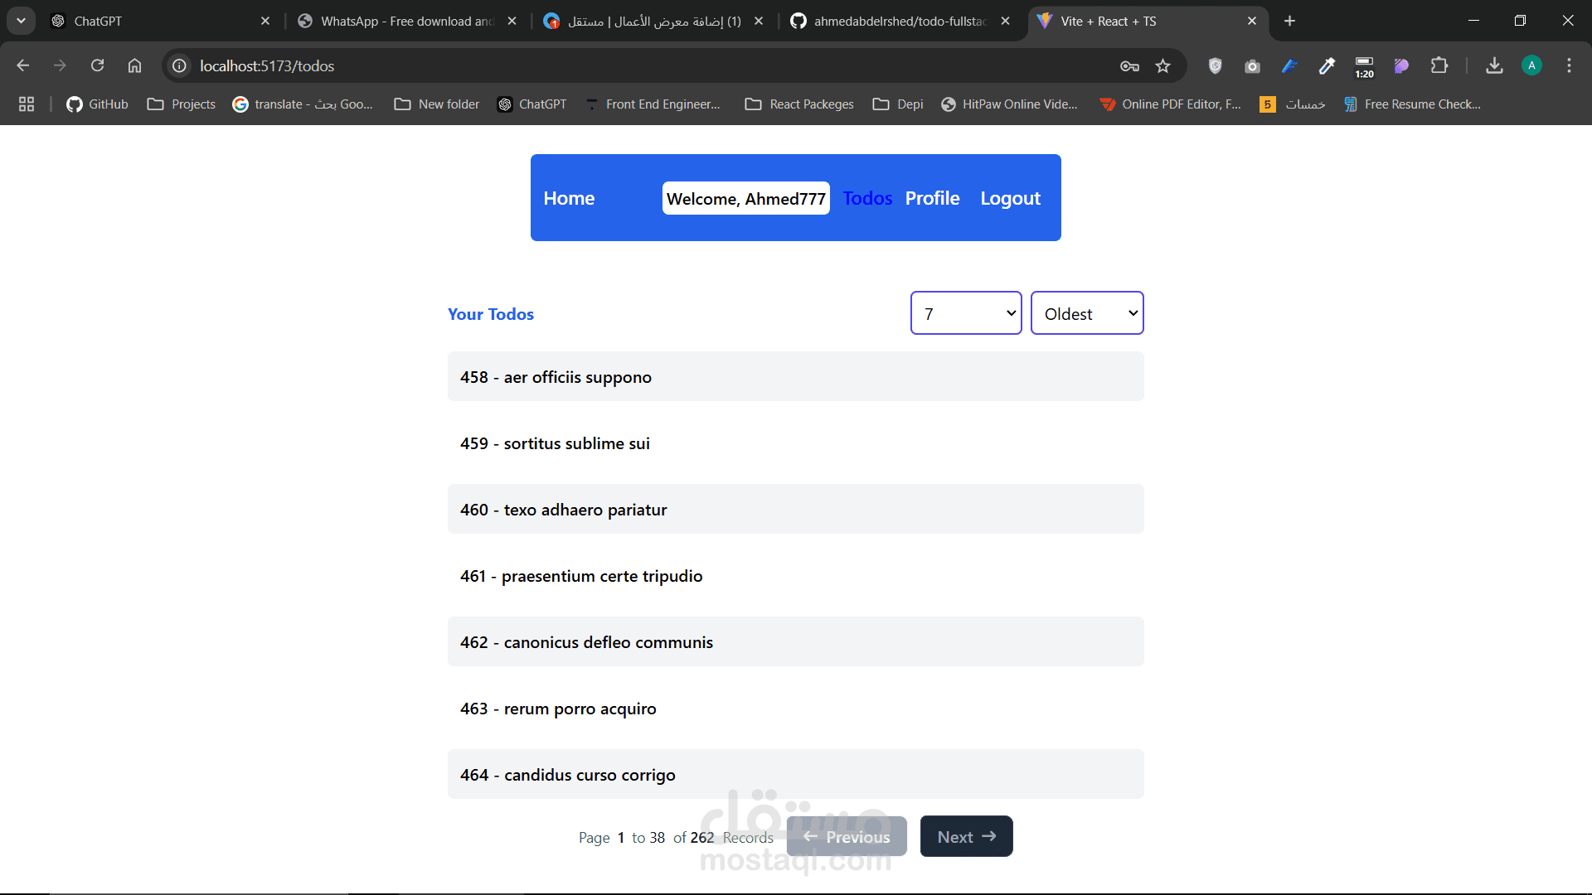Open the extensions puzzle icon
Viewport: 1592px width, 895px height.
[1439, 65]
